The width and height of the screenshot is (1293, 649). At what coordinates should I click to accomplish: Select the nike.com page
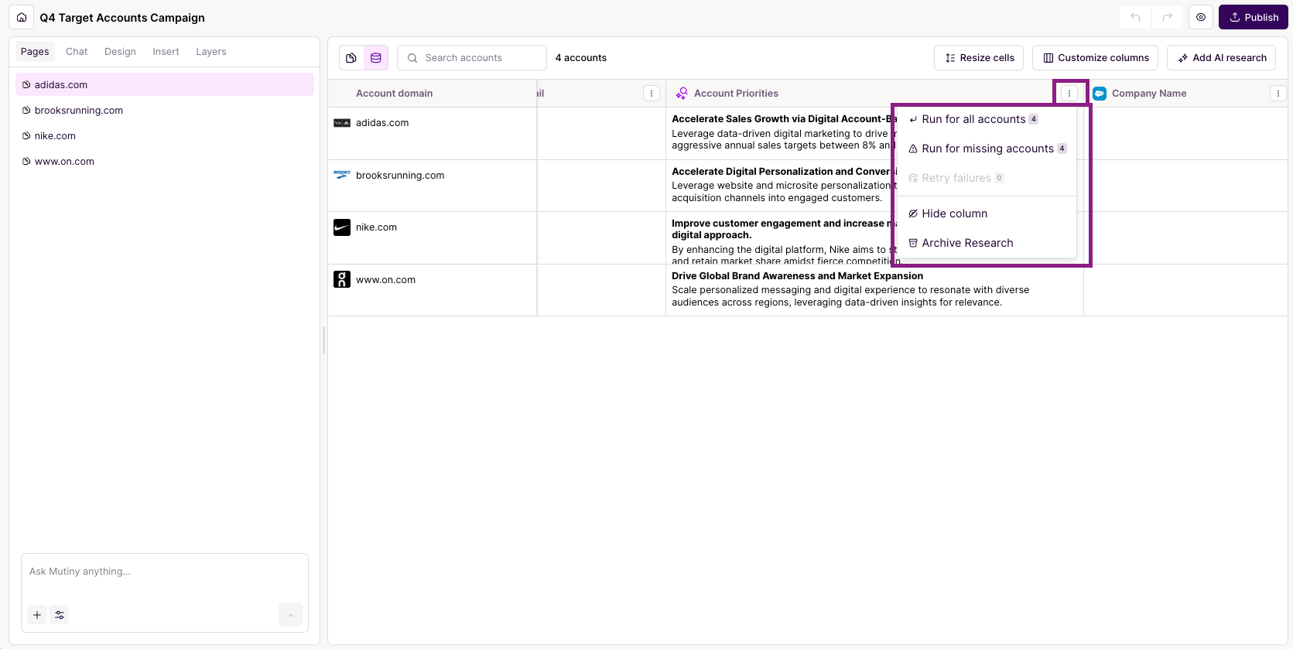pyautogui.click(x=165, y=135)
